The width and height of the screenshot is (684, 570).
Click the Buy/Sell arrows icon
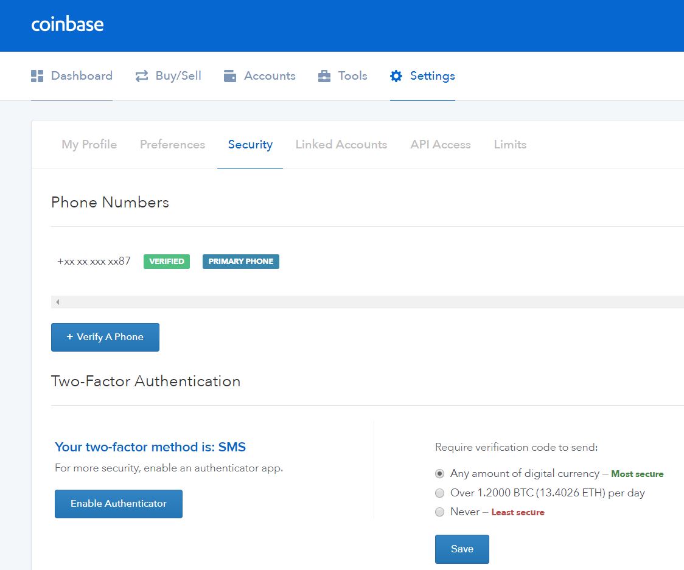141,76
